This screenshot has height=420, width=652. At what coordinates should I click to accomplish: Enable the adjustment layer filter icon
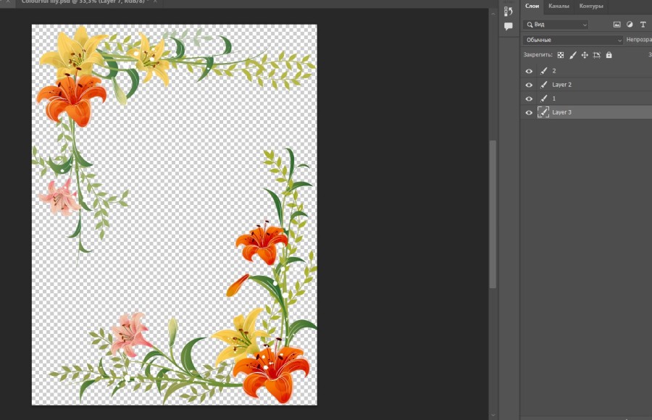pyautogui.click(x=631, y=24)
